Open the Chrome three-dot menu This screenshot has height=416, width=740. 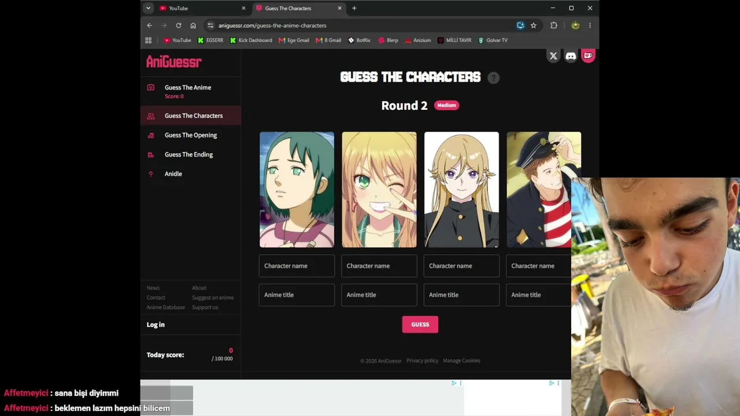click(x=590, y=25)
